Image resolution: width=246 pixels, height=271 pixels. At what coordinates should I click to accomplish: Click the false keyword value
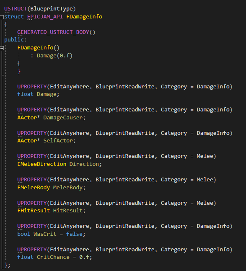(x=74, y=234)
